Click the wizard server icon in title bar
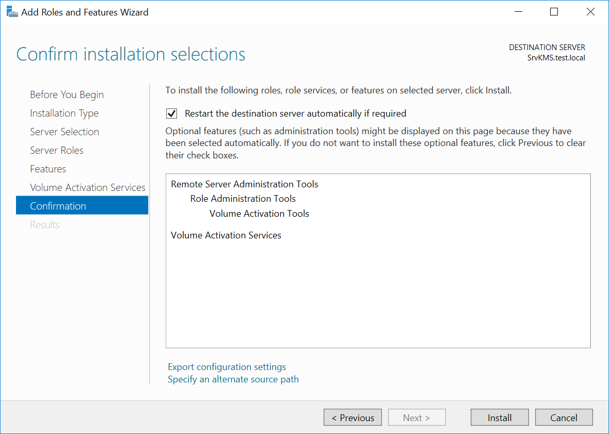Image resolution: width=609 pixels, height=434 pixels. tap(12, 12)
